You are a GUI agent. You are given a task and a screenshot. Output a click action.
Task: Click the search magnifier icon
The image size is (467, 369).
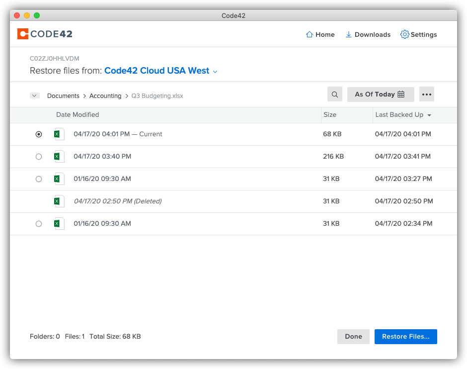334,94
